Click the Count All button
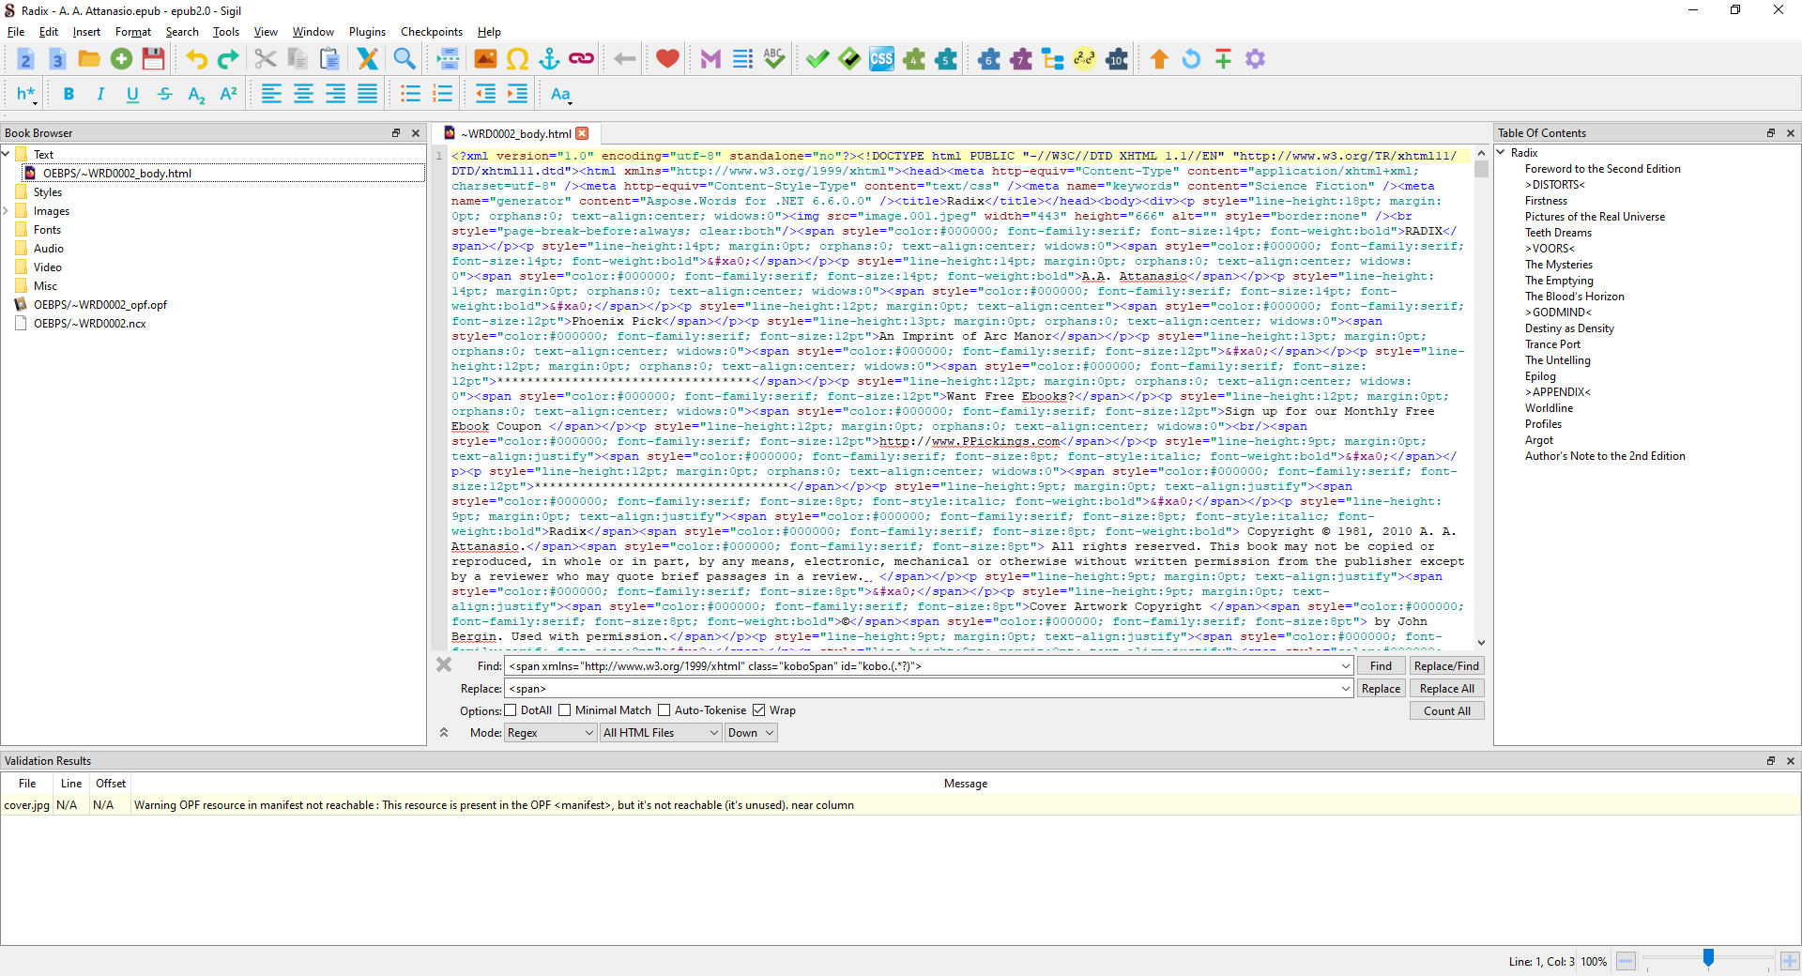The height and width of the screenshot is (976, 1802). coord(1446,711)
